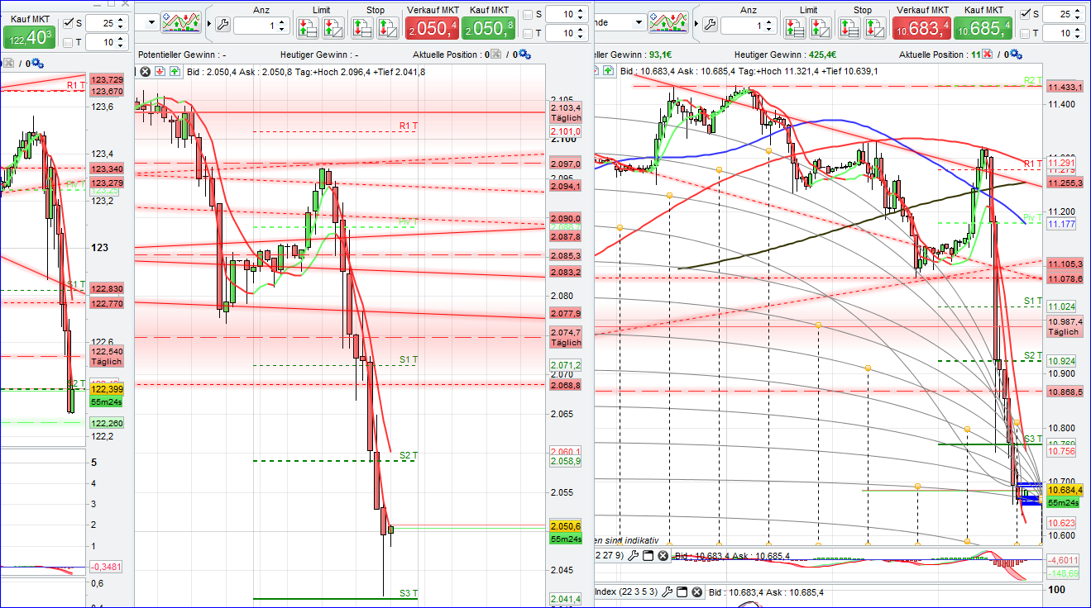This screenshot has height=608, width=1091.
Task: Open the chart style preview icon
Action: (179, 24)
